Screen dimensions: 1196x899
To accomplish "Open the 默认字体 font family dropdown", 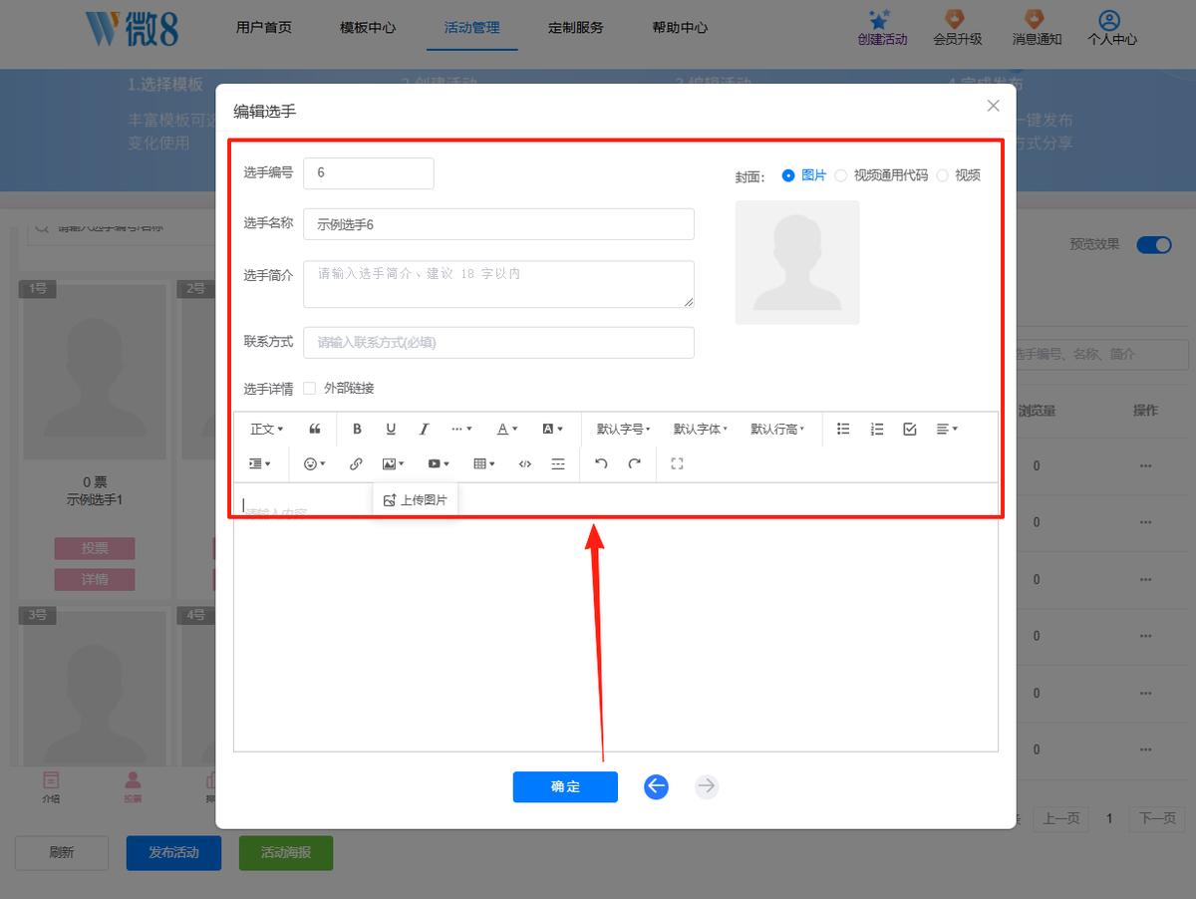I will pyautogui.click(x=701, y=430).
